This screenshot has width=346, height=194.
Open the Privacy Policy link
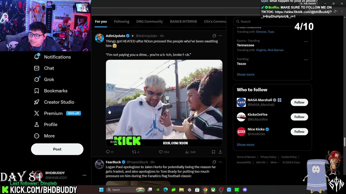[x=268, y=157]
